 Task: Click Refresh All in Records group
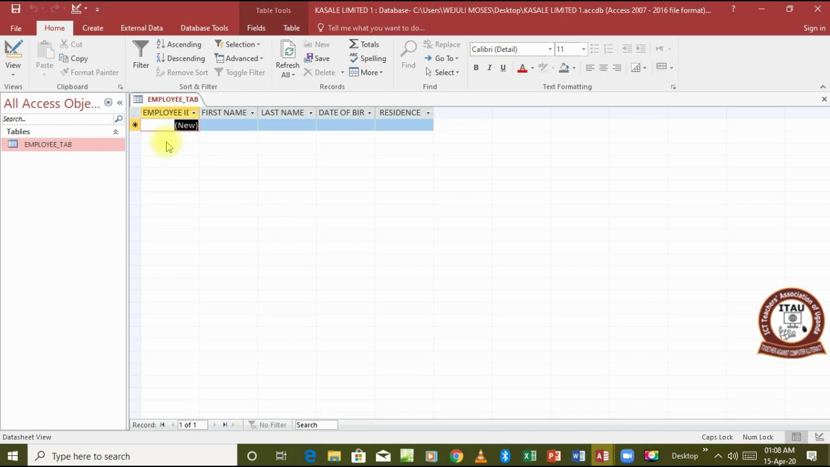(287, 58)
